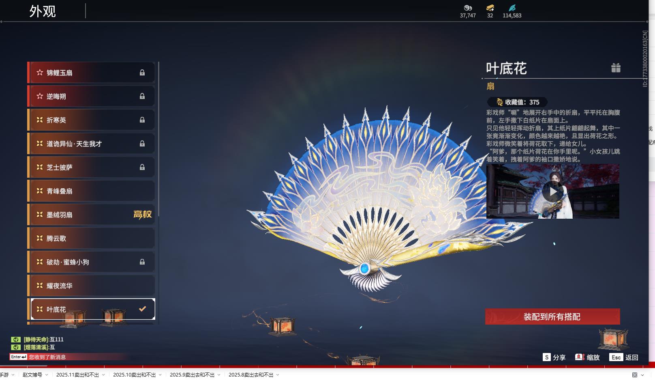This screenshot has width=655, height=381.
Task: Click the ticket currency icon above 32
Action: coord(490,8)
